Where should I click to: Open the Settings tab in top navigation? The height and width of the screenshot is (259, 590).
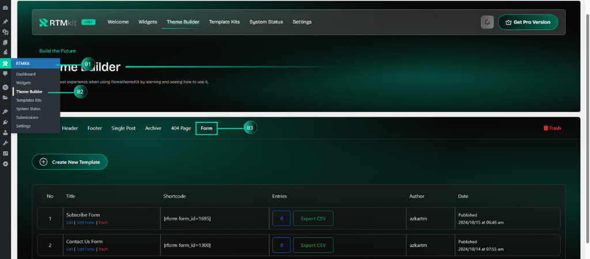tap(302, 22)
